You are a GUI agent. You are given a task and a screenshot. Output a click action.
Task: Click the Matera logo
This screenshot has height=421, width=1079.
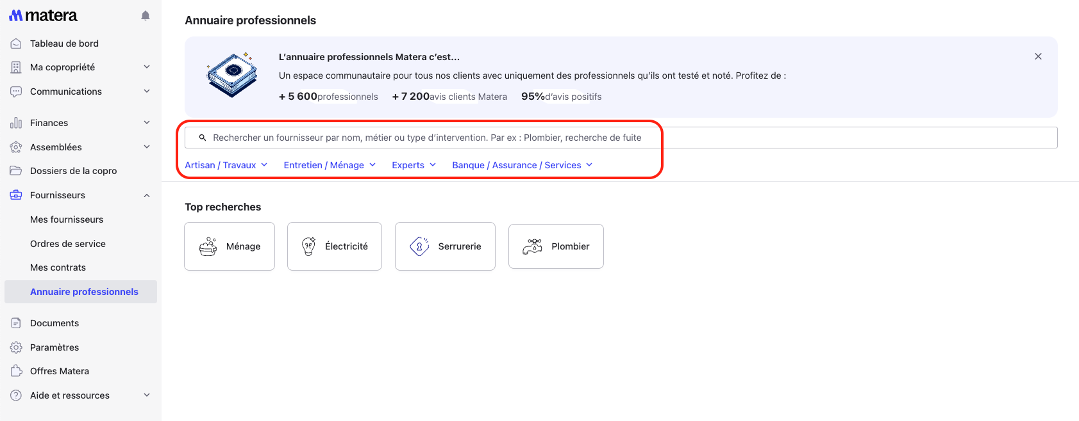point(43,16)
